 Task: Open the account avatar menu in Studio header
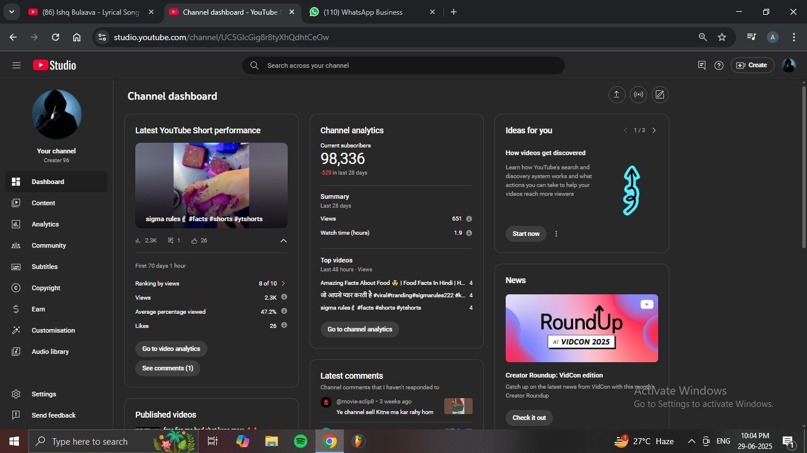[789, 65]
